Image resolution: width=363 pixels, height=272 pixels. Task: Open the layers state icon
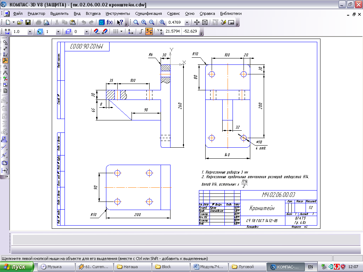(68, 32)
